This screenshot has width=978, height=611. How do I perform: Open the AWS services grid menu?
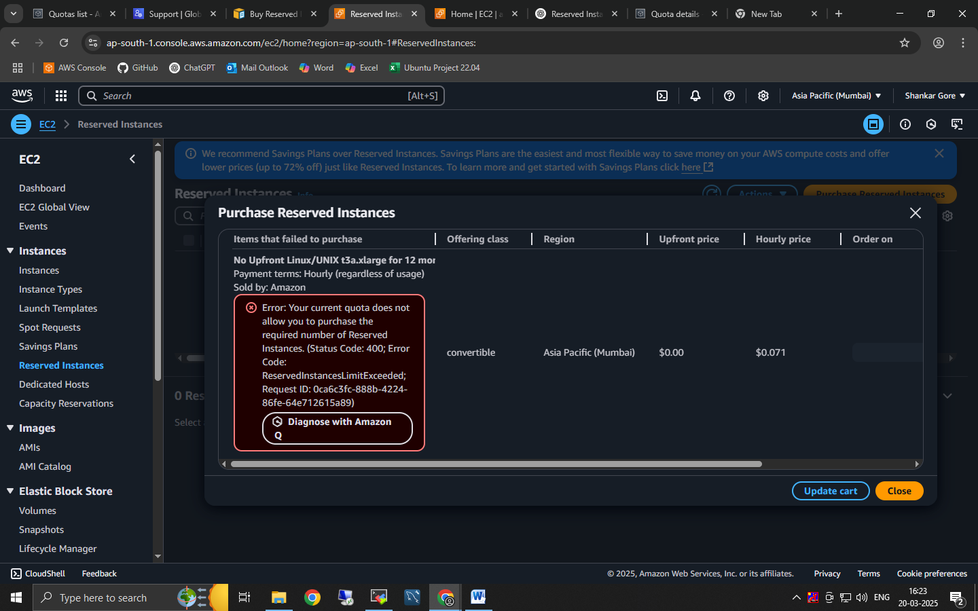[x=61, y=96]
